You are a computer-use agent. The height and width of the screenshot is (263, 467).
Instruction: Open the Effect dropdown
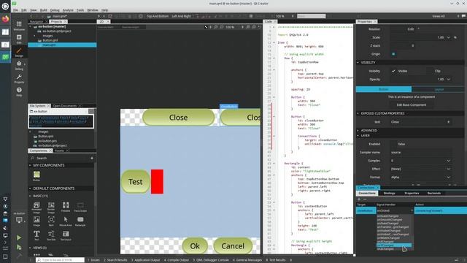(x=420, y=169)
